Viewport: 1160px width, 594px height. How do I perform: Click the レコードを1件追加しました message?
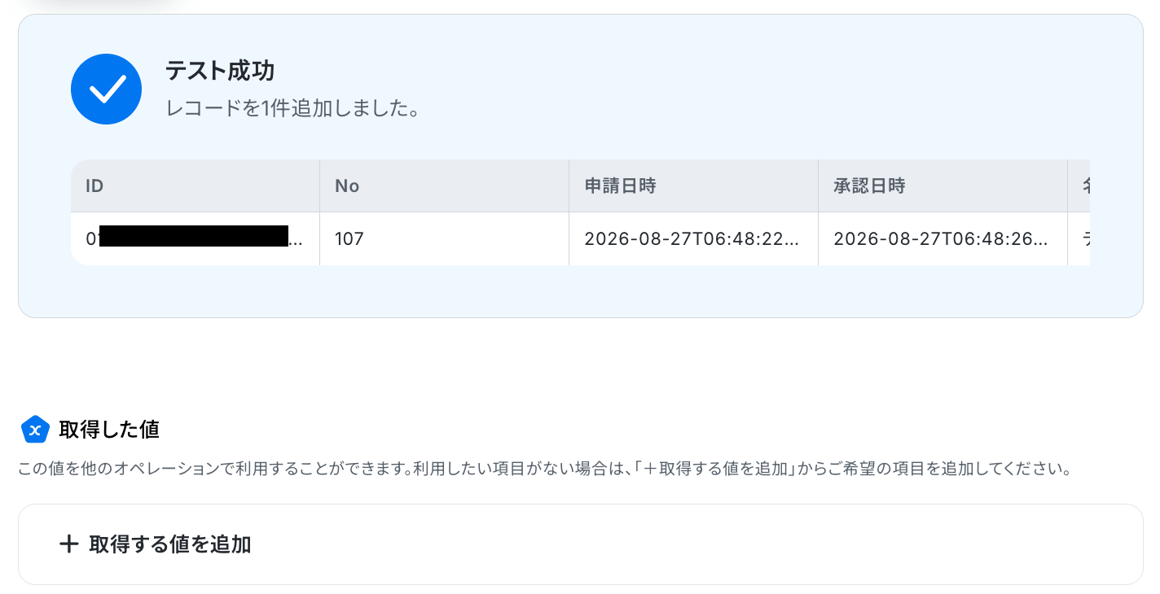coord(292,108)
